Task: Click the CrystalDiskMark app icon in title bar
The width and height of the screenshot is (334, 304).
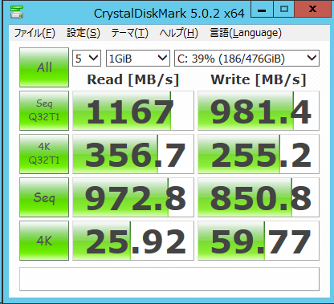Action: (x=17, y=12)
